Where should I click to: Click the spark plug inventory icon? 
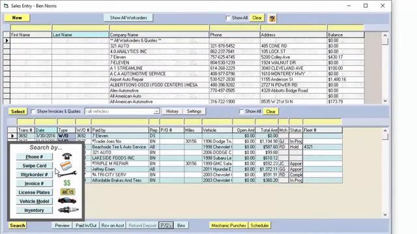click(x=68, y=209)
